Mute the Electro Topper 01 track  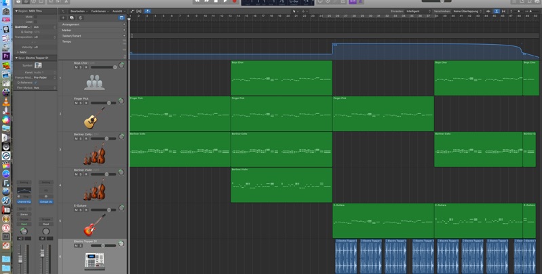77,246
